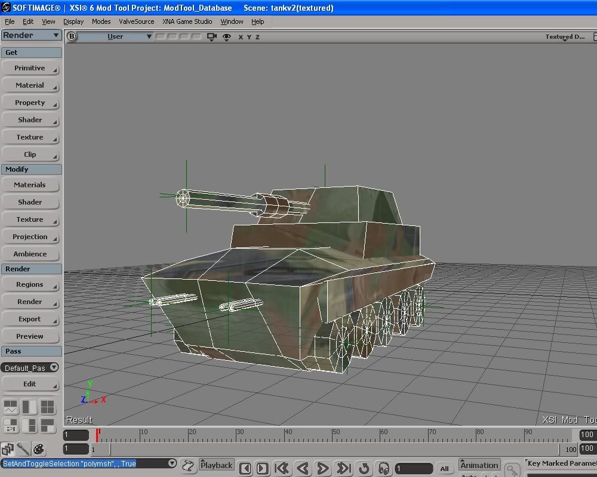The image size is (597, 477).
Task: Expand the script command history dropdown arrow
Action: click(x=172, y=463)
